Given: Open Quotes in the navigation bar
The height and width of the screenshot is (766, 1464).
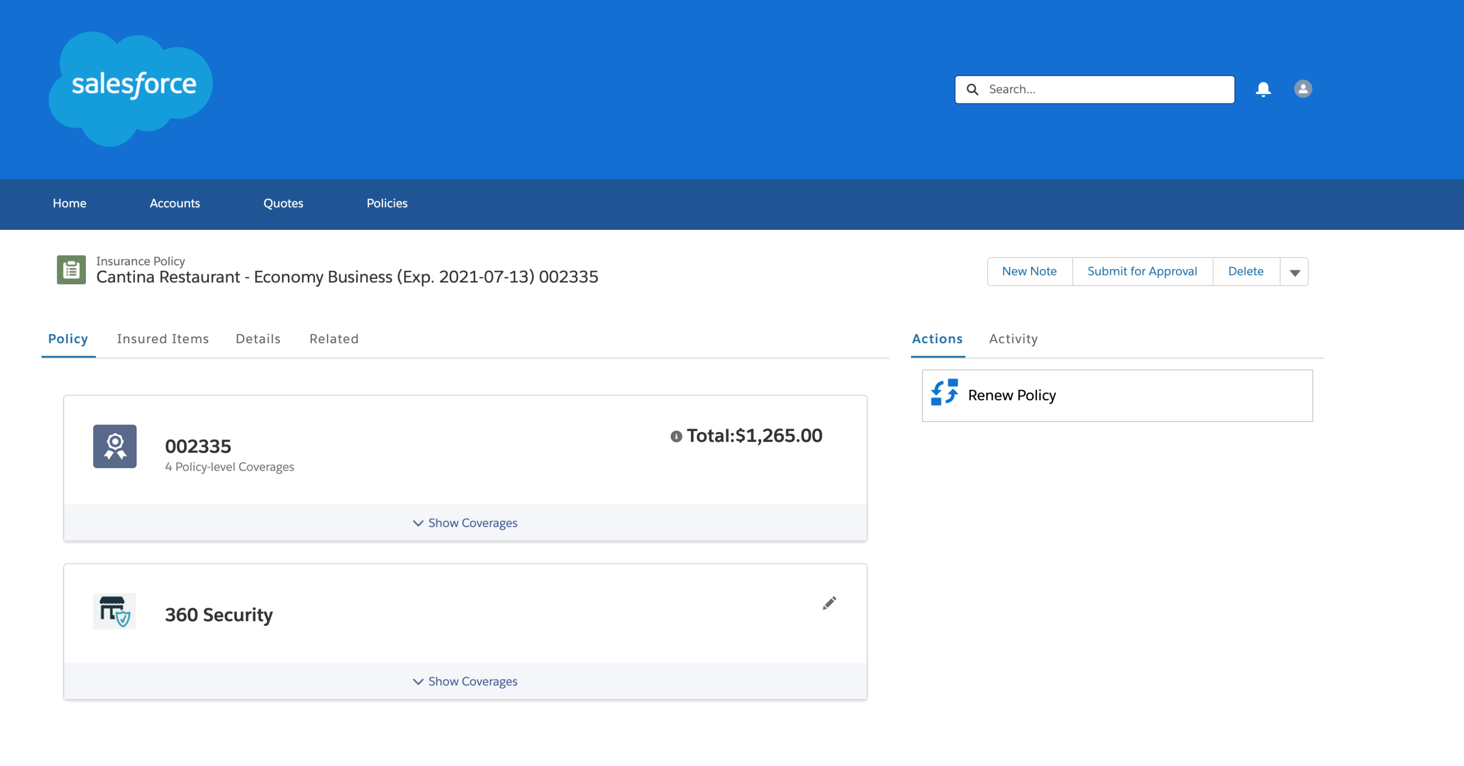Looking at the screenshot, I should [283, 203].
